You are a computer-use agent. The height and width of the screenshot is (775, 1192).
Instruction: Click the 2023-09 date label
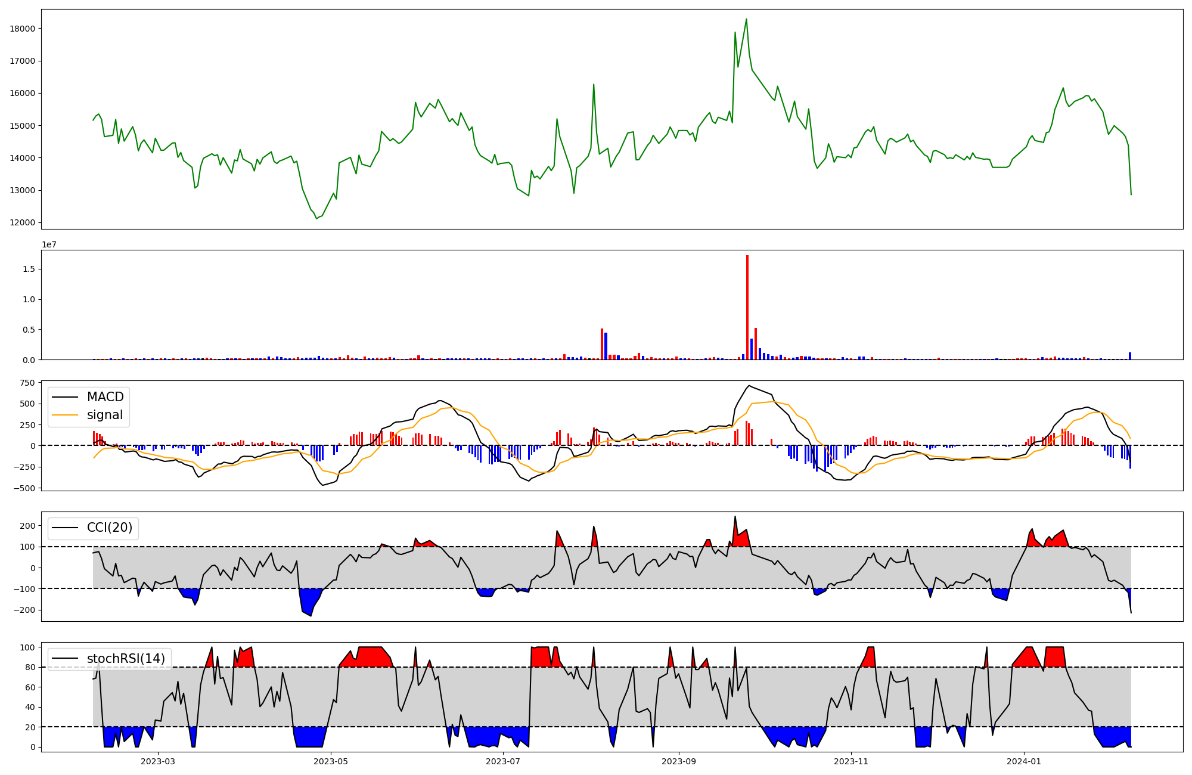coord(678,761)
